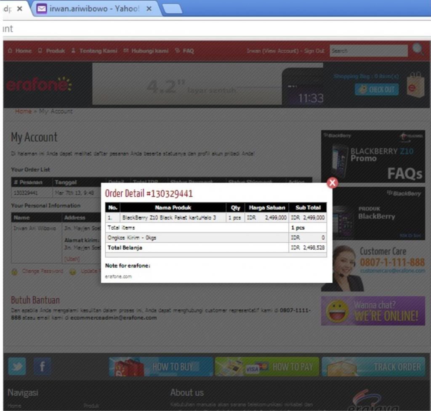Click order number 130329441 in order list
Screen dimensions: 431x411
click(26, 193)
